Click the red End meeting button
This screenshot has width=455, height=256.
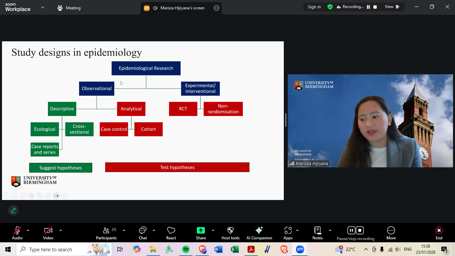coord(439,233)
